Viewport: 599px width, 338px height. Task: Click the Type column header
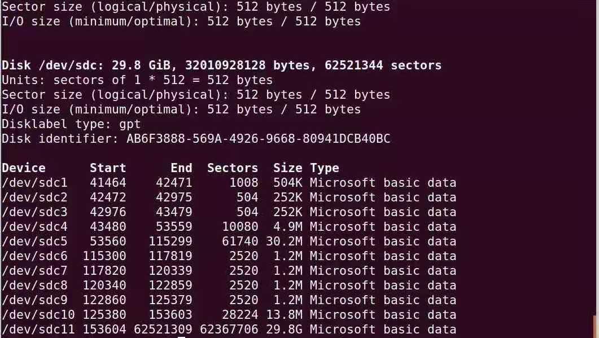click(x=325, y=168)
